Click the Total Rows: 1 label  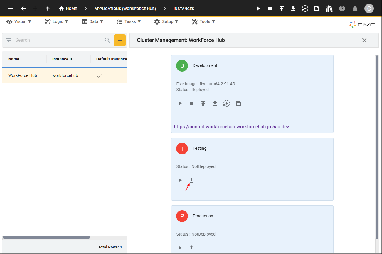(110, 247)
